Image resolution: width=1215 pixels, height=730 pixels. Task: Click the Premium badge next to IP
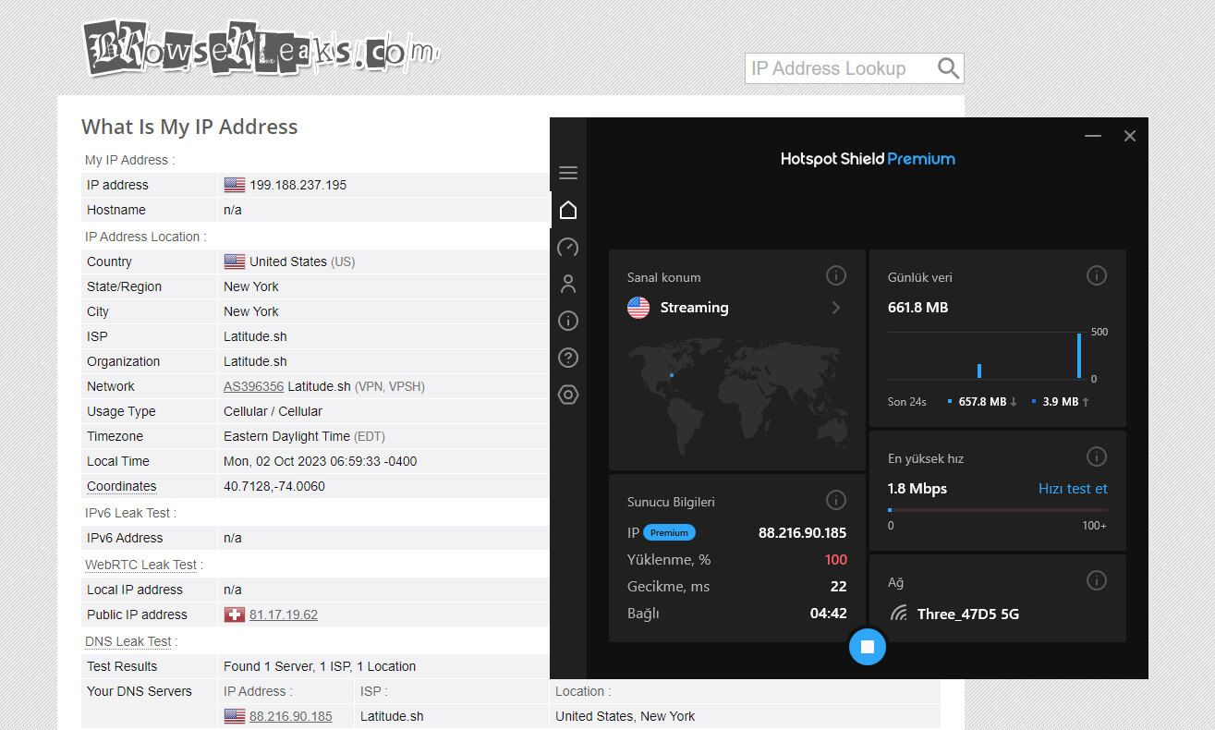670,532
